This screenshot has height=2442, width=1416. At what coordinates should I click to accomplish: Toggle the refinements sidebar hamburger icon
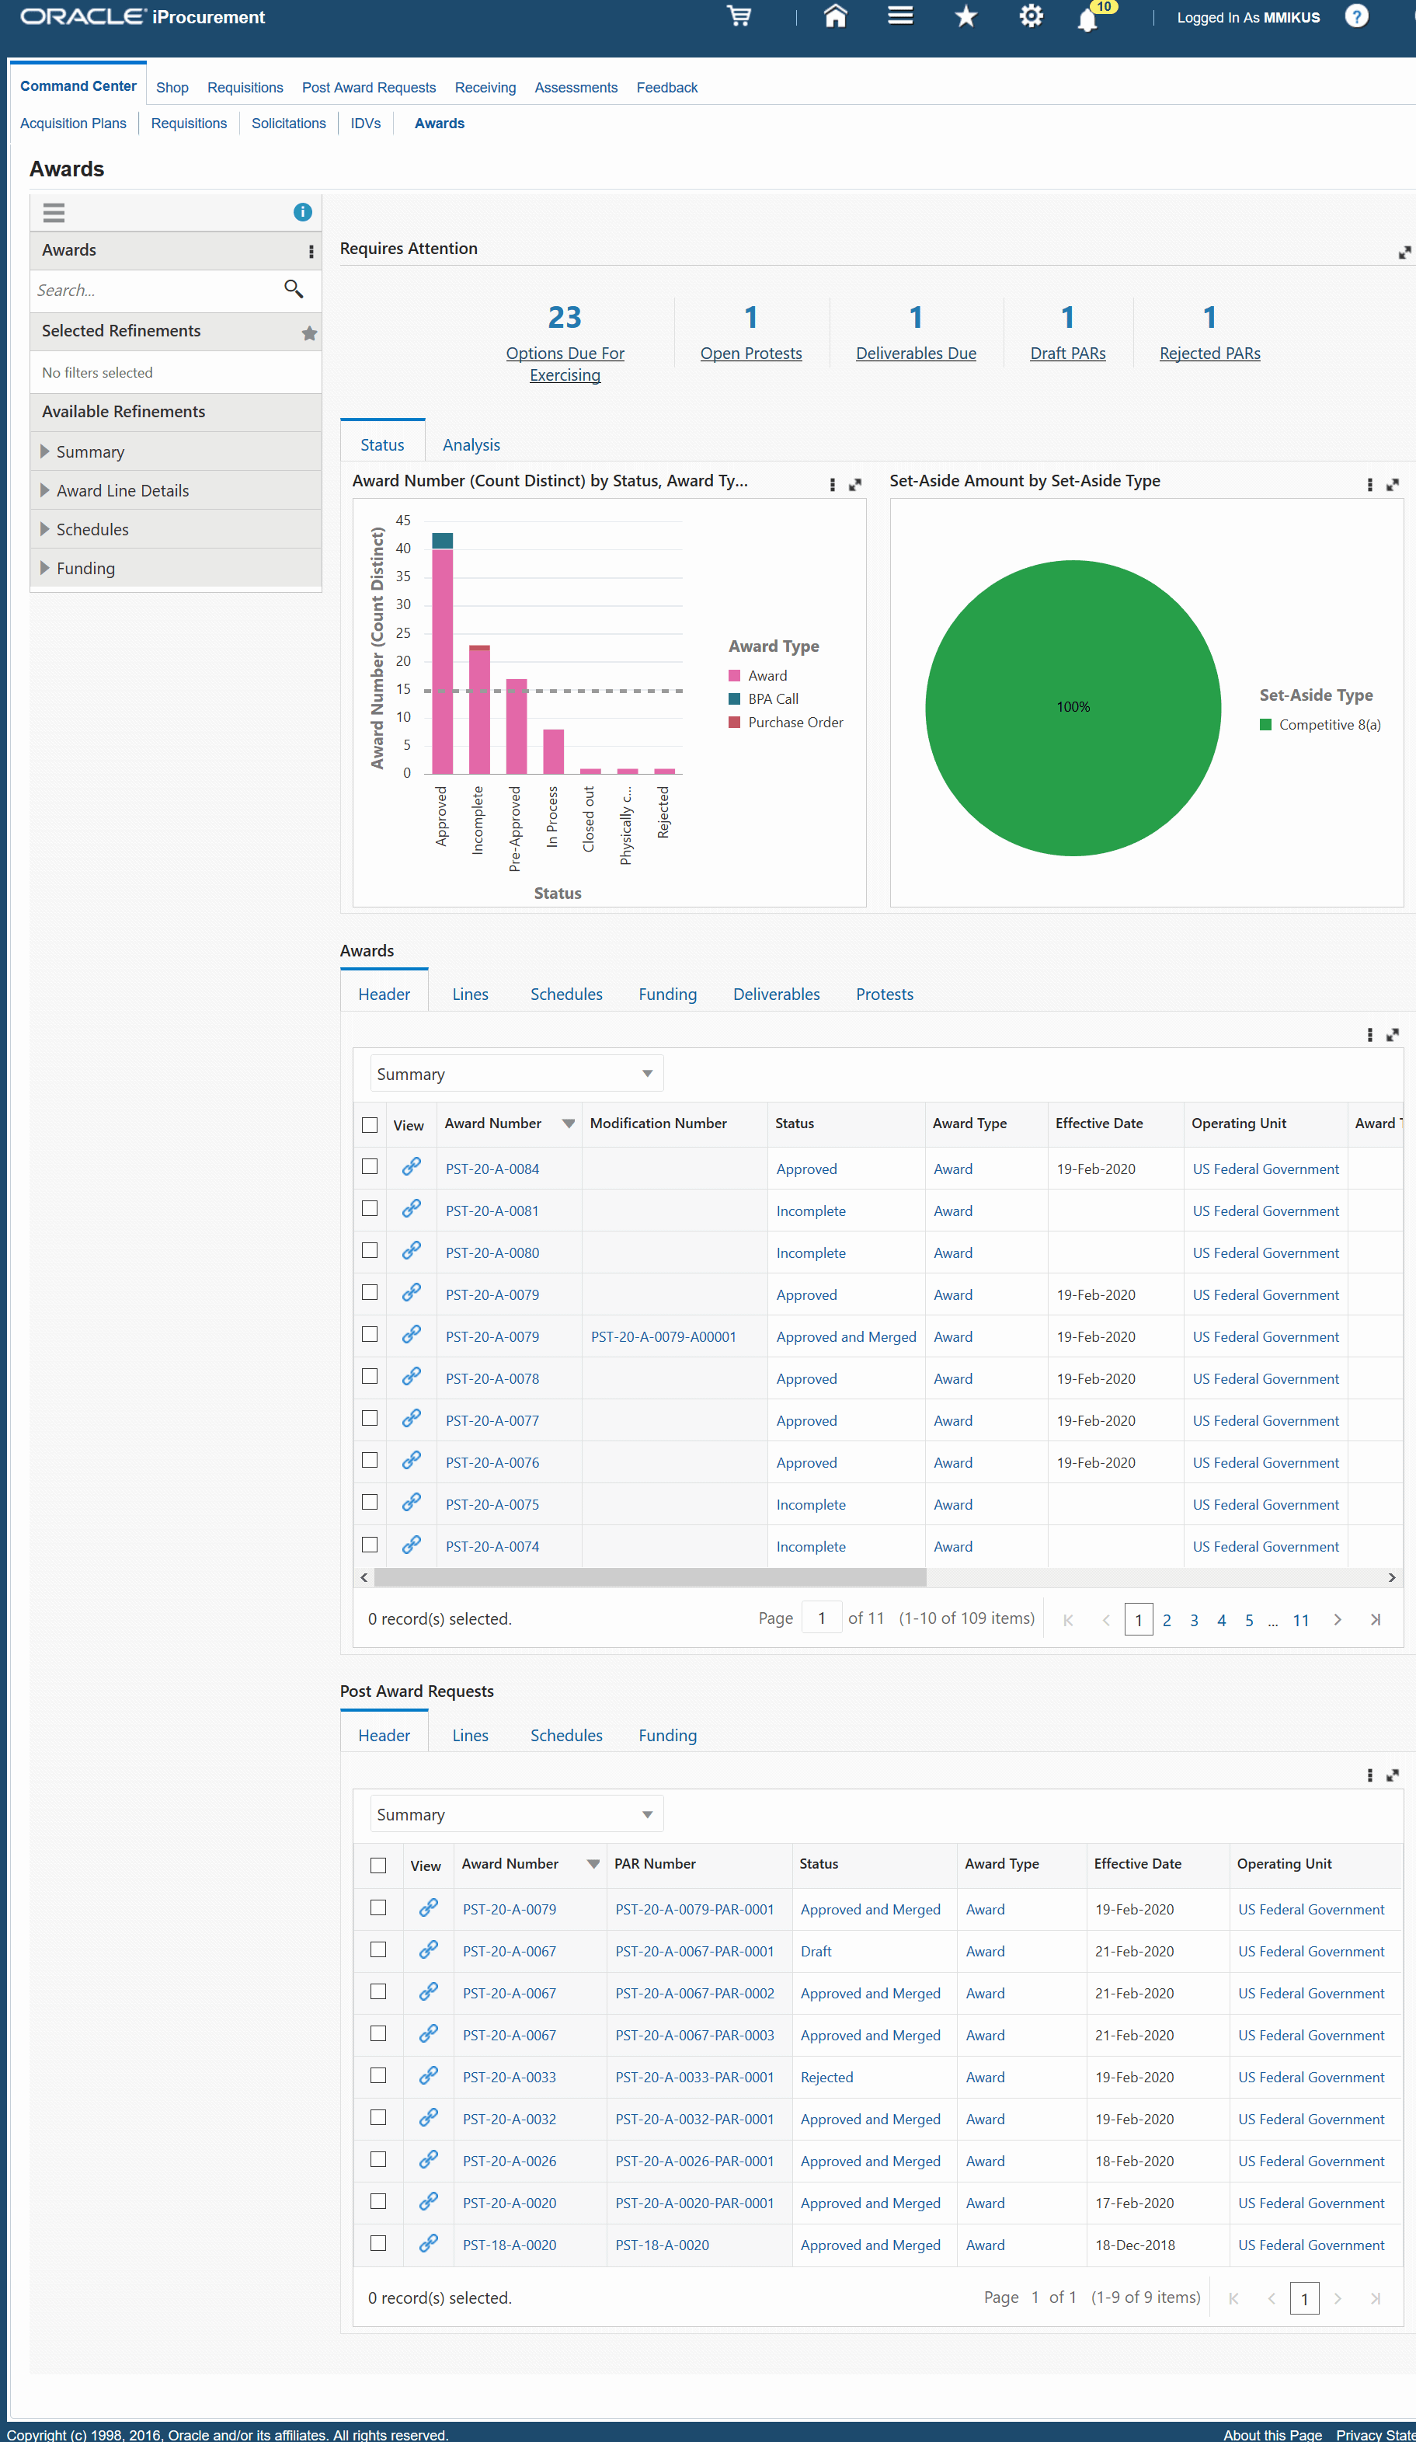(54, 212)
